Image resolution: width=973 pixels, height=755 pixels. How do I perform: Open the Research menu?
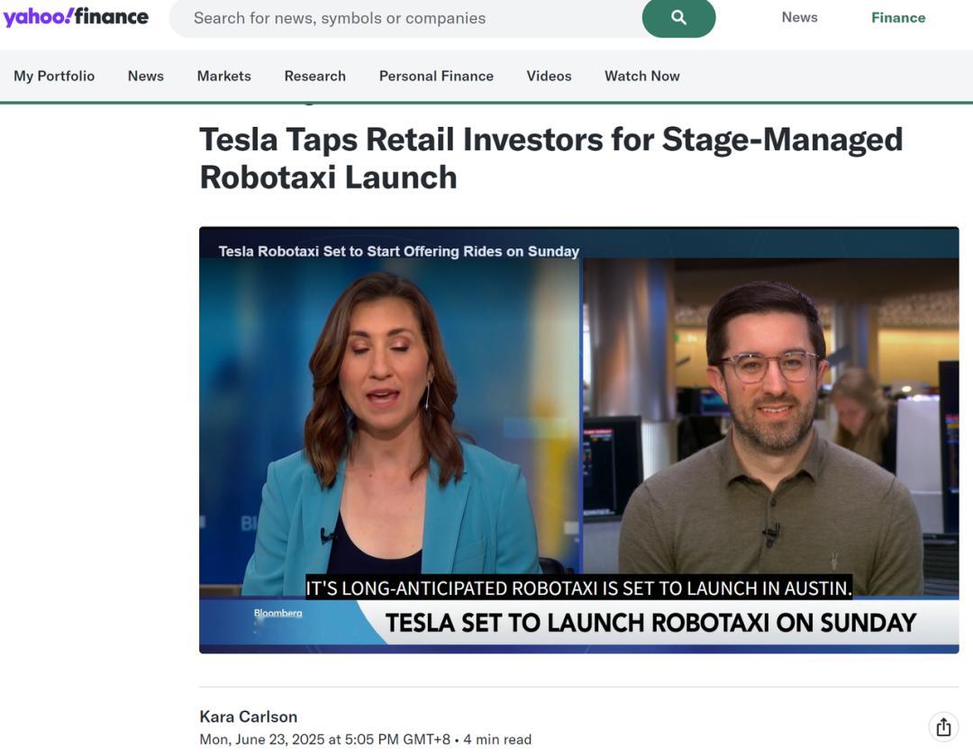point(315,76)
